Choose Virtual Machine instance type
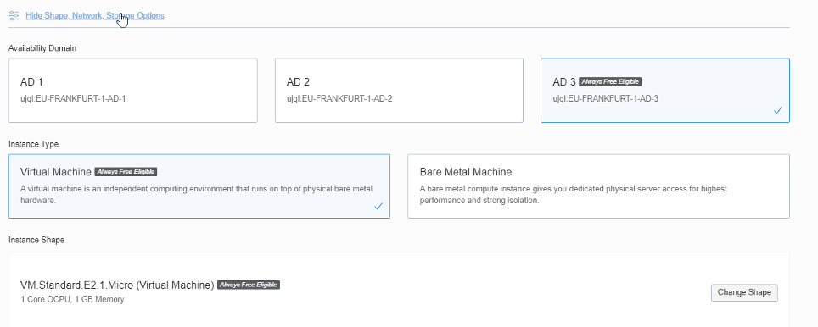Image resolution: width=818 pixels, height=327 pixels. tap(199, 186)
